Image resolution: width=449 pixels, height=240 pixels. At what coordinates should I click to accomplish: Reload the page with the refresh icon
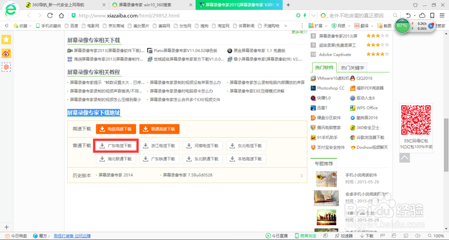pos(50,15)
